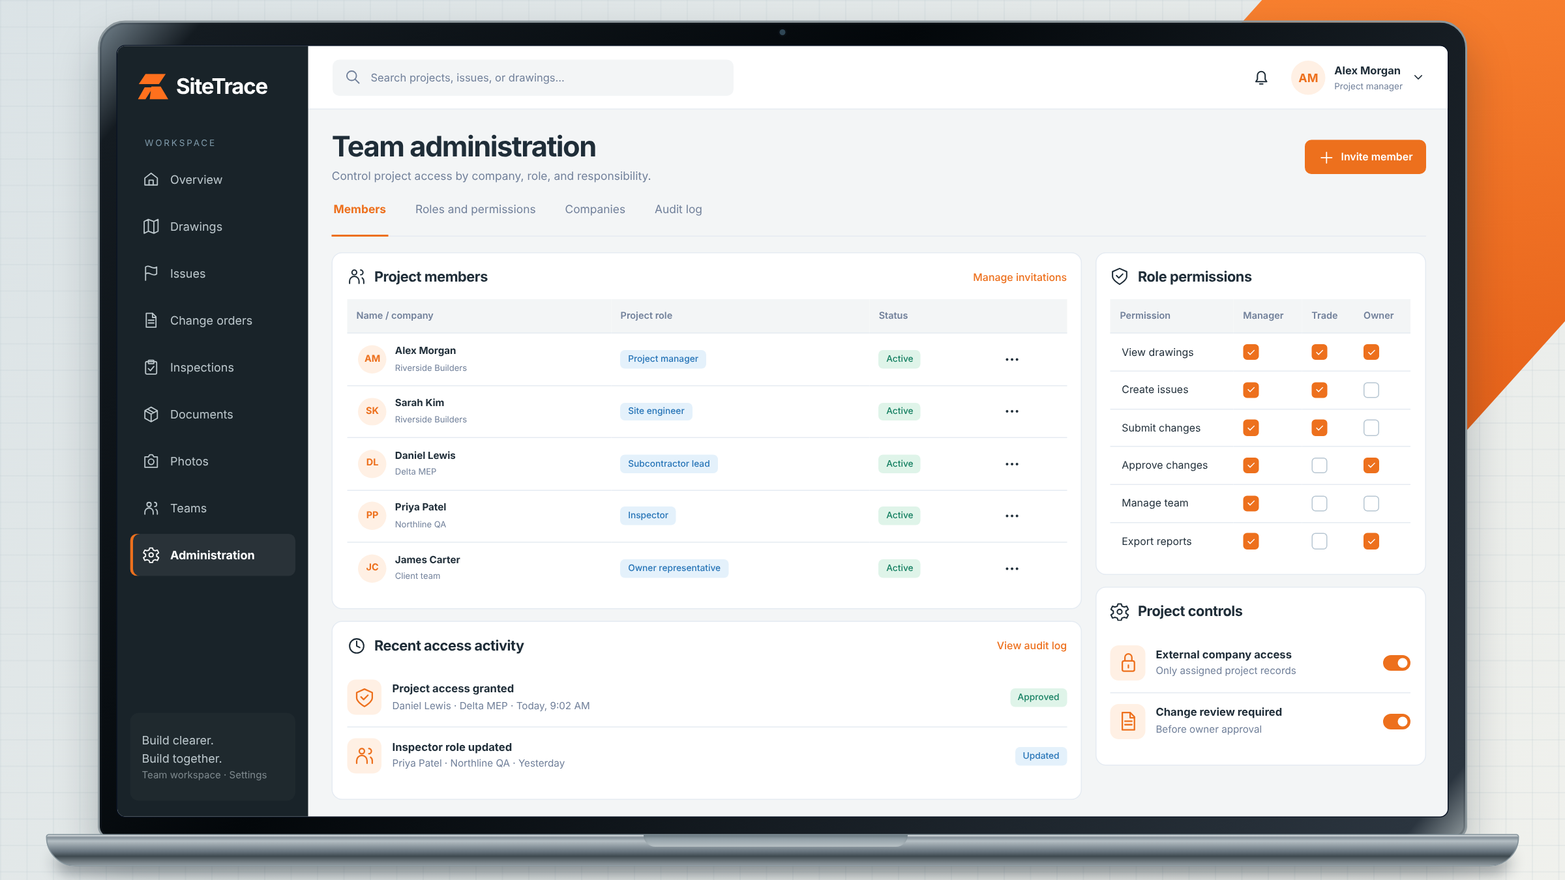The width and height of the screenshot is (1565, 880).
Task: Switch to Roles and permissions tab
Action: (x=475, y=209)
